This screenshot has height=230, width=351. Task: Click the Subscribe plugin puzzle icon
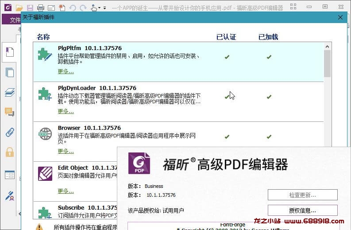45,213
